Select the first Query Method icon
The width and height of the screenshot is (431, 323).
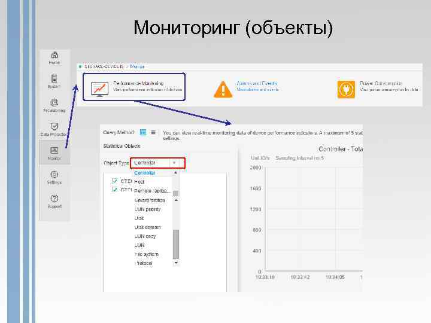(143, 132)
